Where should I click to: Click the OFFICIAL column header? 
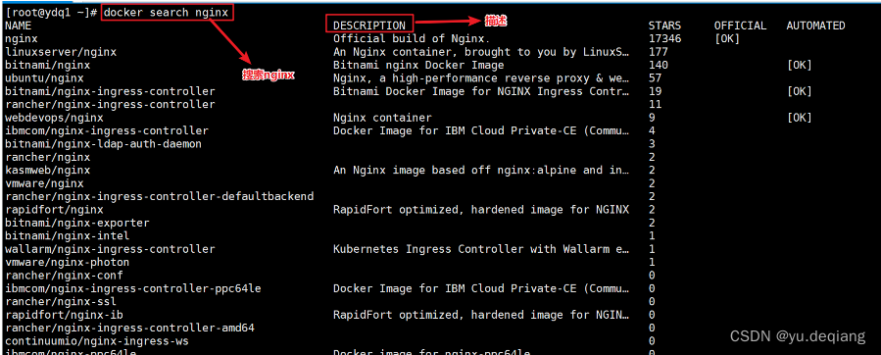click(740, 25)
